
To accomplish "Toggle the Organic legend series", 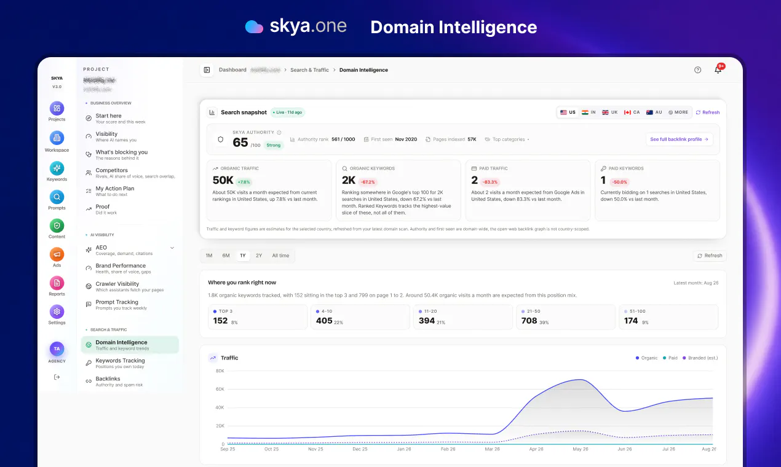I will [x=646, y=358].
